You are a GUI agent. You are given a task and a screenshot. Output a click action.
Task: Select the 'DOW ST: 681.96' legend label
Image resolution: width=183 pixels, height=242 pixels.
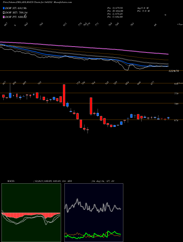[16, 8]
